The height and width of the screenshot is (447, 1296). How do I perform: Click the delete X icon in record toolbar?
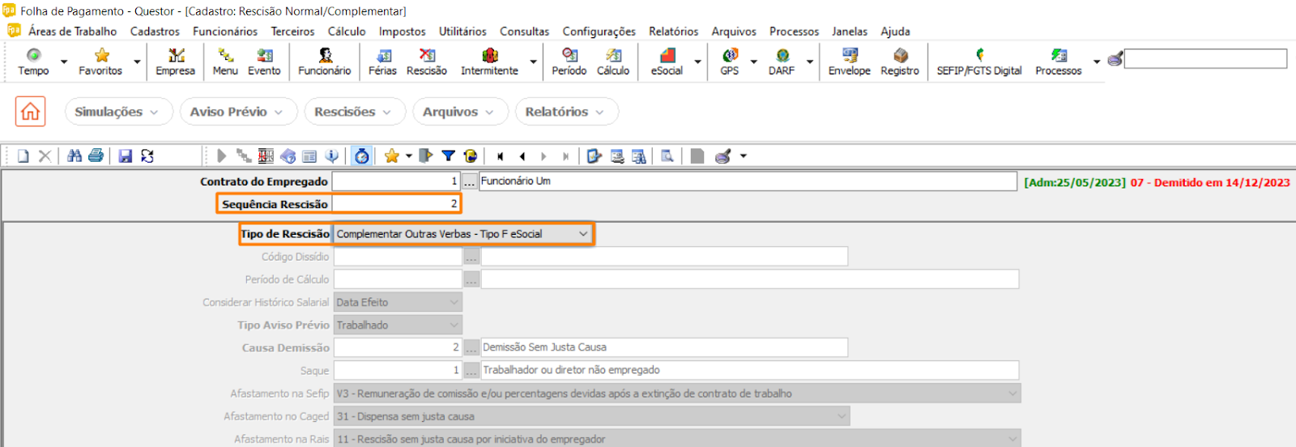tap(45, 156)
